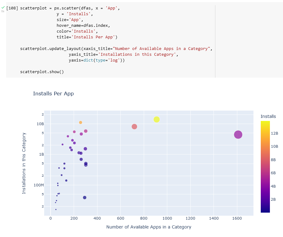Click the big purple bubble at far right

click(238, 134)
